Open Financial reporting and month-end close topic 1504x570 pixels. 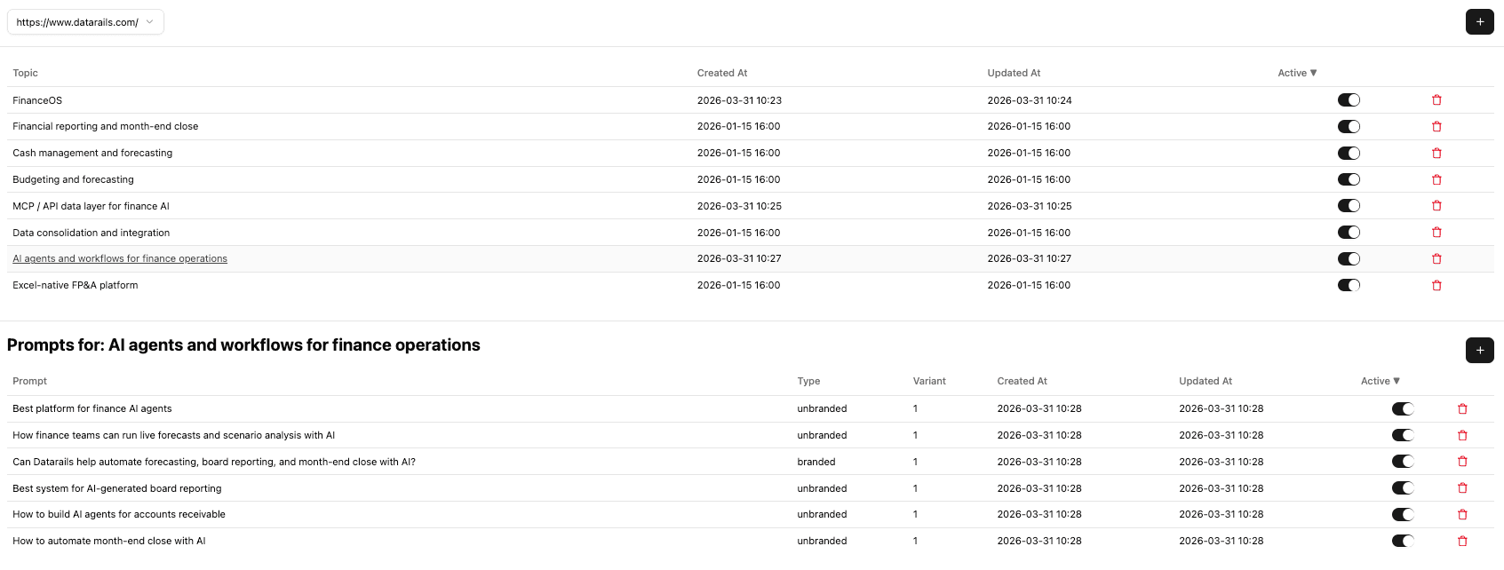106,126
